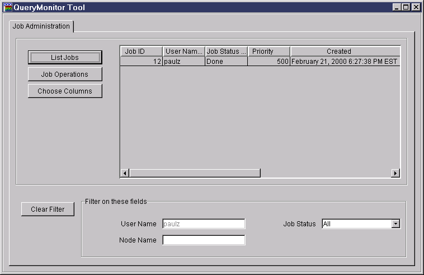Click the horizontal scrollbar thumb
424x275 pixels.
pyautogui.click(x=195, y=173)
